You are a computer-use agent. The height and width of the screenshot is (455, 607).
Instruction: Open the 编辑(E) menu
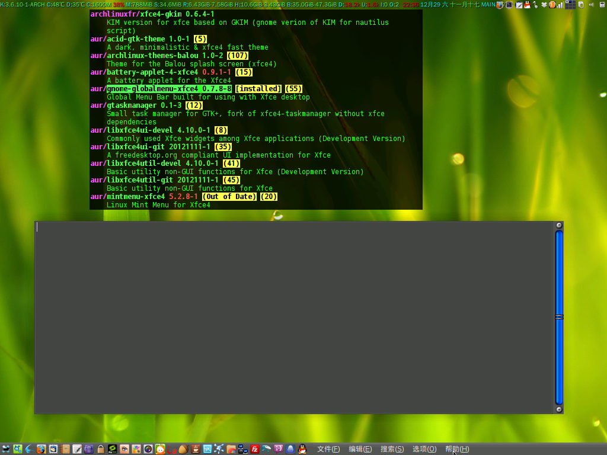pyautogui.click(x=360, y=449)
